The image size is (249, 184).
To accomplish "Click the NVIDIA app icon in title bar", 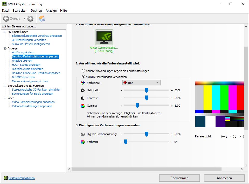I will (4, 4).
